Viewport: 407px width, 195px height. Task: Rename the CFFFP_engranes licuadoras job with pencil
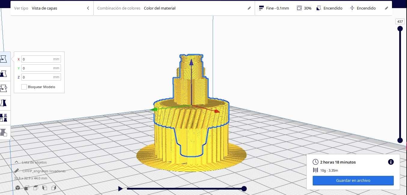[x=17, y=171]
